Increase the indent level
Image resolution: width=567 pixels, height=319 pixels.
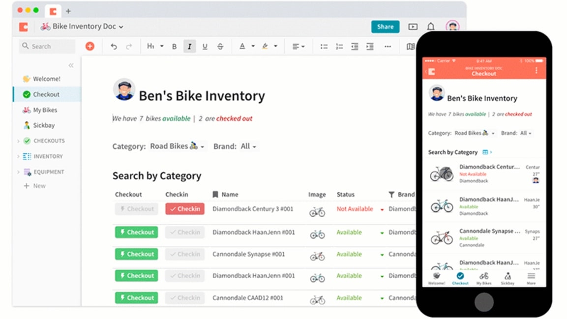[370, 47]
